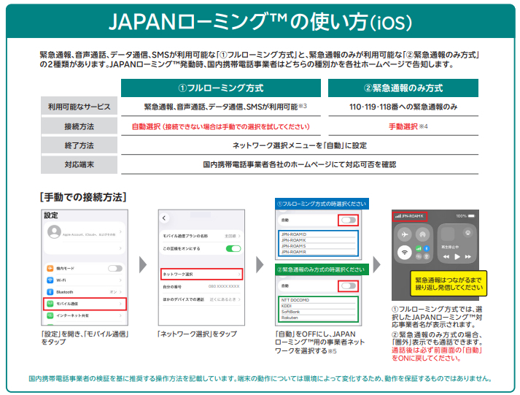The height and width of the screenshot is (395, 520).
Task: Turn off 自動 toggle under emergency-only section
Action: click(348, 285)
